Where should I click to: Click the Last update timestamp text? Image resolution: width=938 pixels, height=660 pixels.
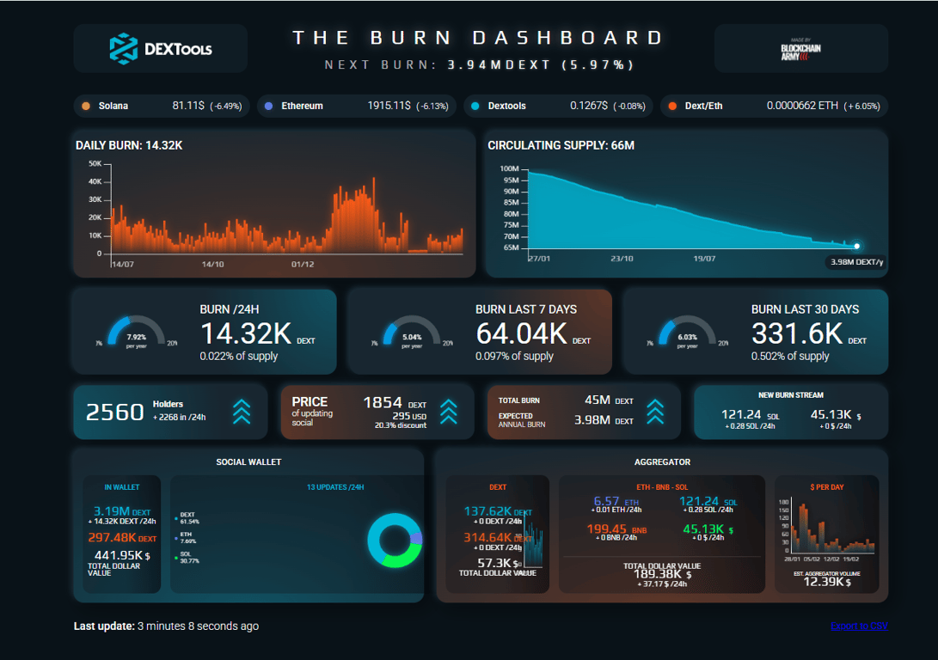point(166,626)
